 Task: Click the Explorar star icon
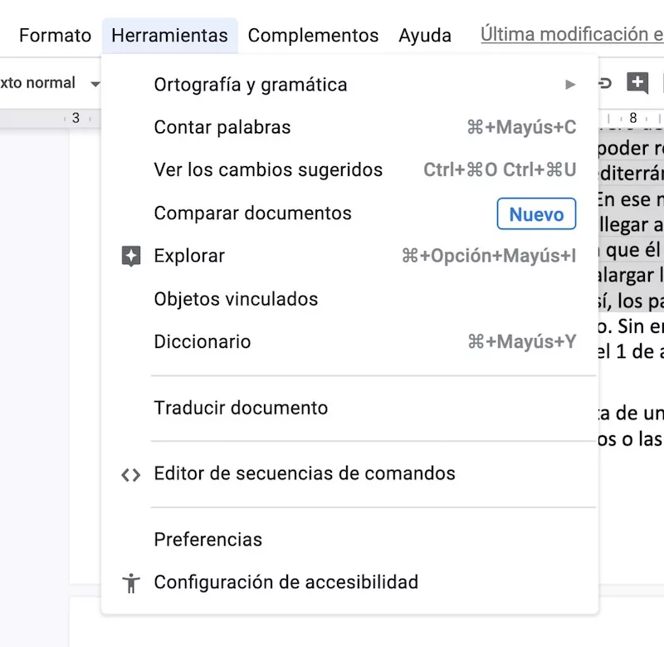(130, 257)
